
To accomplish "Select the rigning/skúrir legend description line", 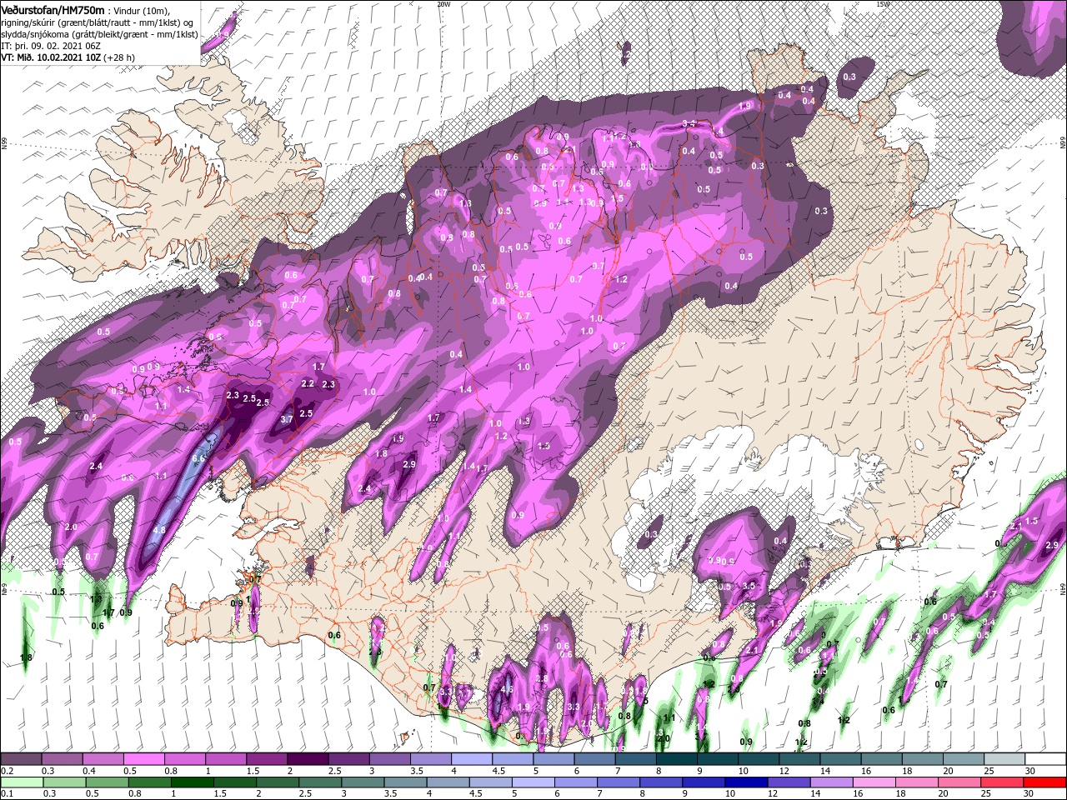I will coord(97,22).
